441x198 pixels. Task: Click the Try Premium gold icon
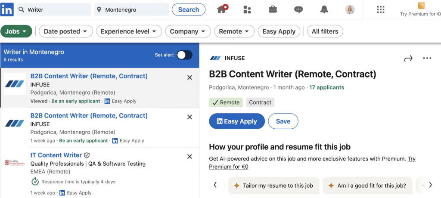421,6
